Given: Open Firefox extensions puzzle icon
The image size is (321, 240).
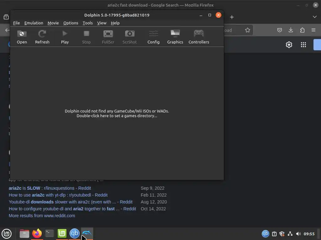Looking at the screenshot, I should click(302, 30).
